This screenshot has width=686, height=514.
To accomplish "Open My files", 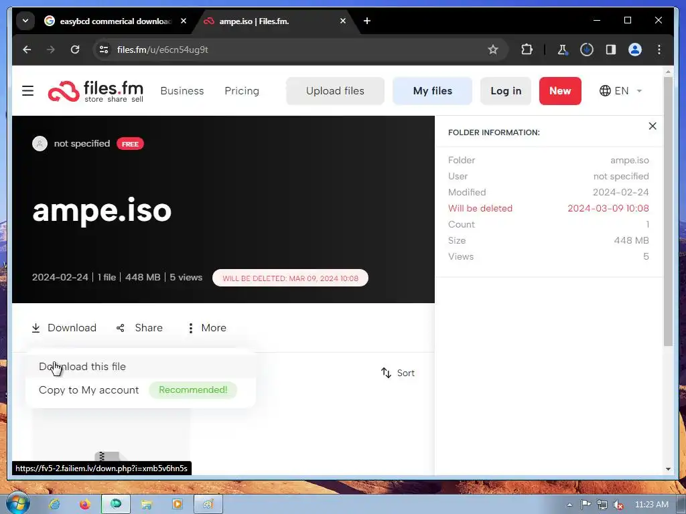I will click(432, 91).
